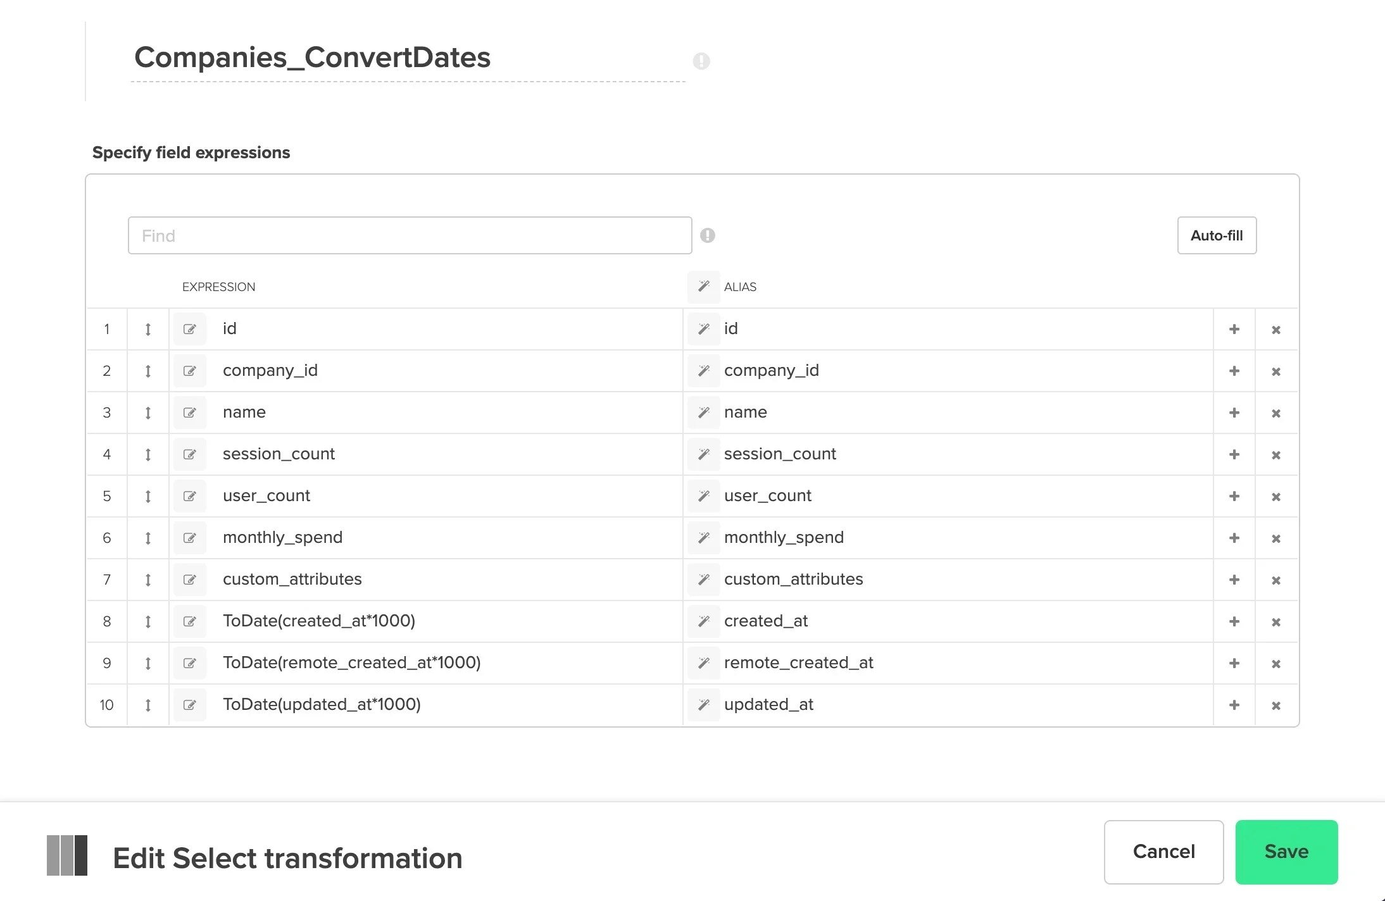Screen dimensions: 1385x901
Task: Click the Companies_ConvertDates title to rename it
Action: pyautogui.click(x=312, y=58)
